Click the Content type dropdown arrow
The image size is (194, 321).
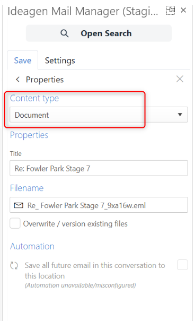(180, 115)
